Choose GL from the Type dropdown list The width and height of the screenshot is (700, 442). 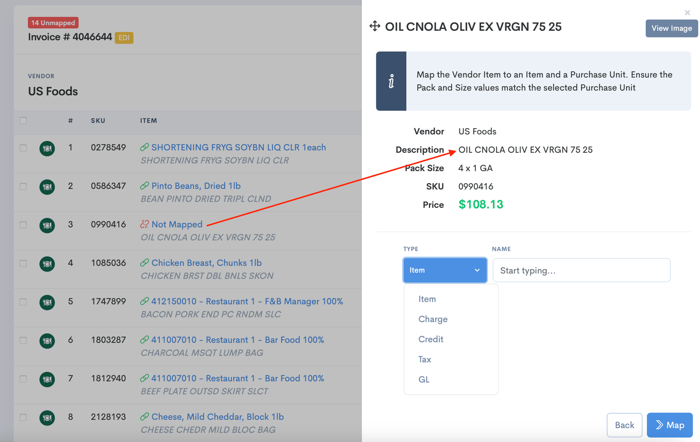coord(424,379)
